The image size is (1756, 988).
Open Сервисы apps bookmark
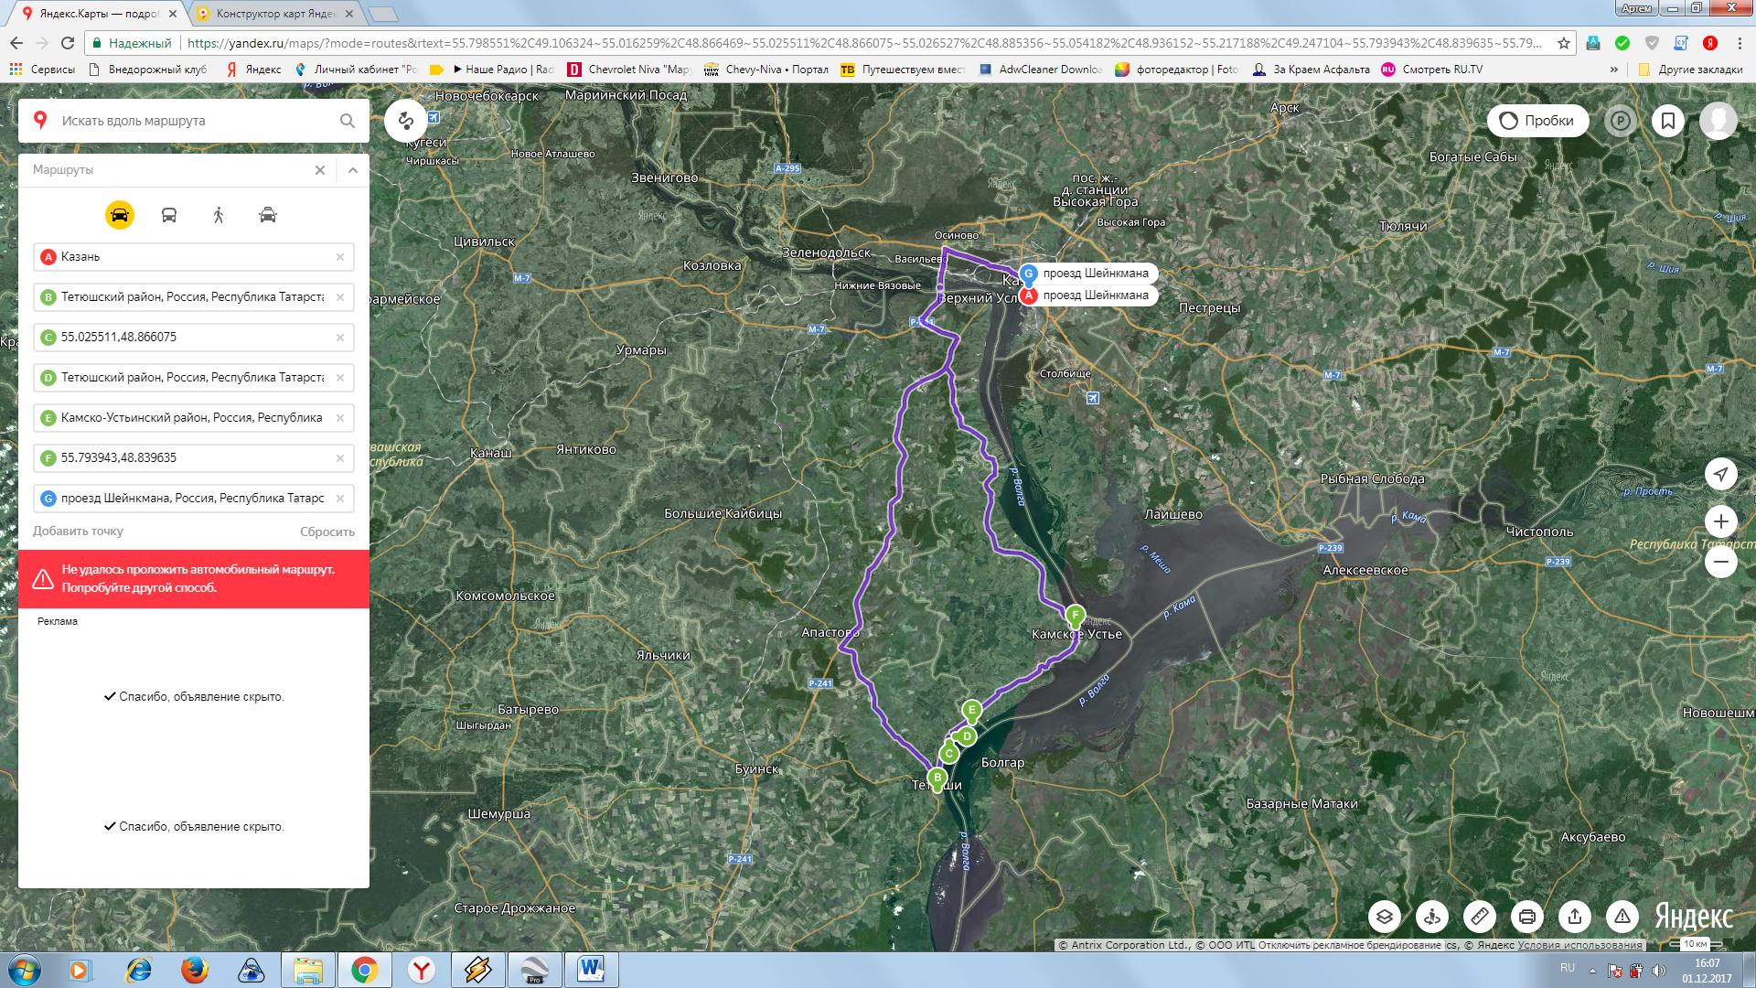(x=42, y=70)
